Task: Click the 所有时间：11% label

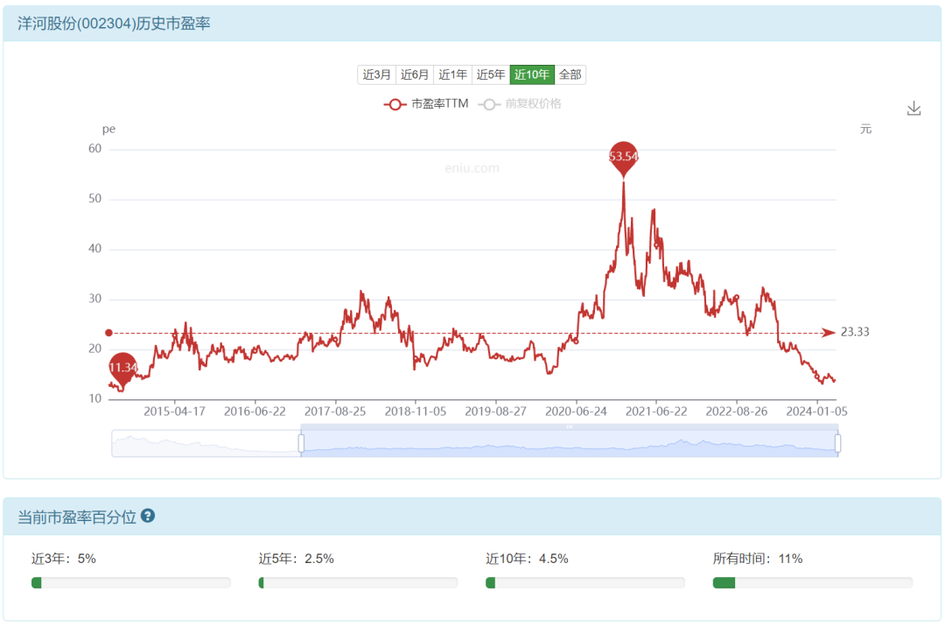Action: click(758, 559)
